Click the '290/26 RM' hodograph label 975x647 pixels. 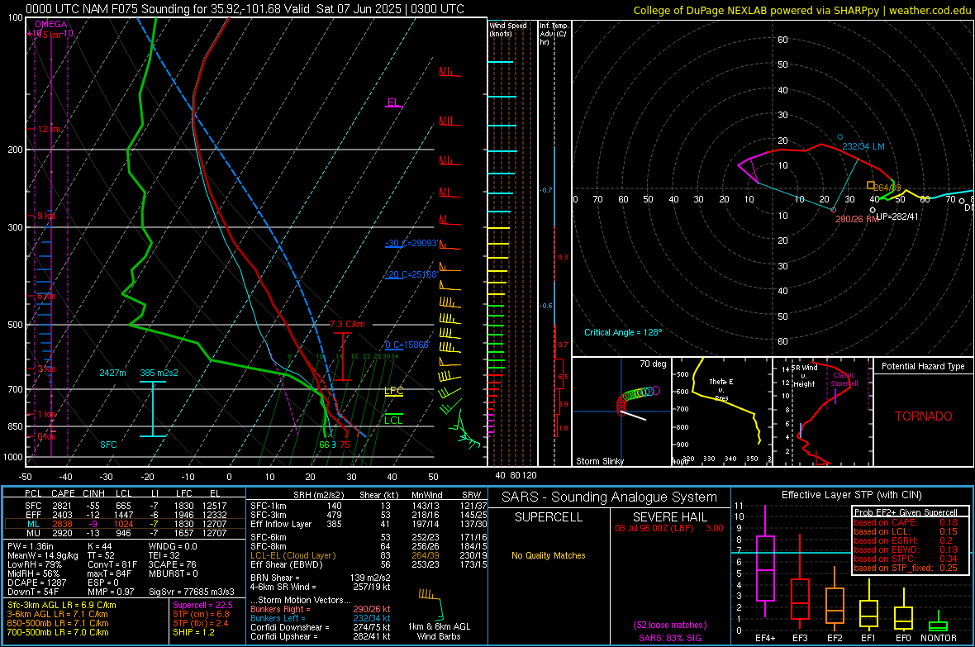(857, 220)
